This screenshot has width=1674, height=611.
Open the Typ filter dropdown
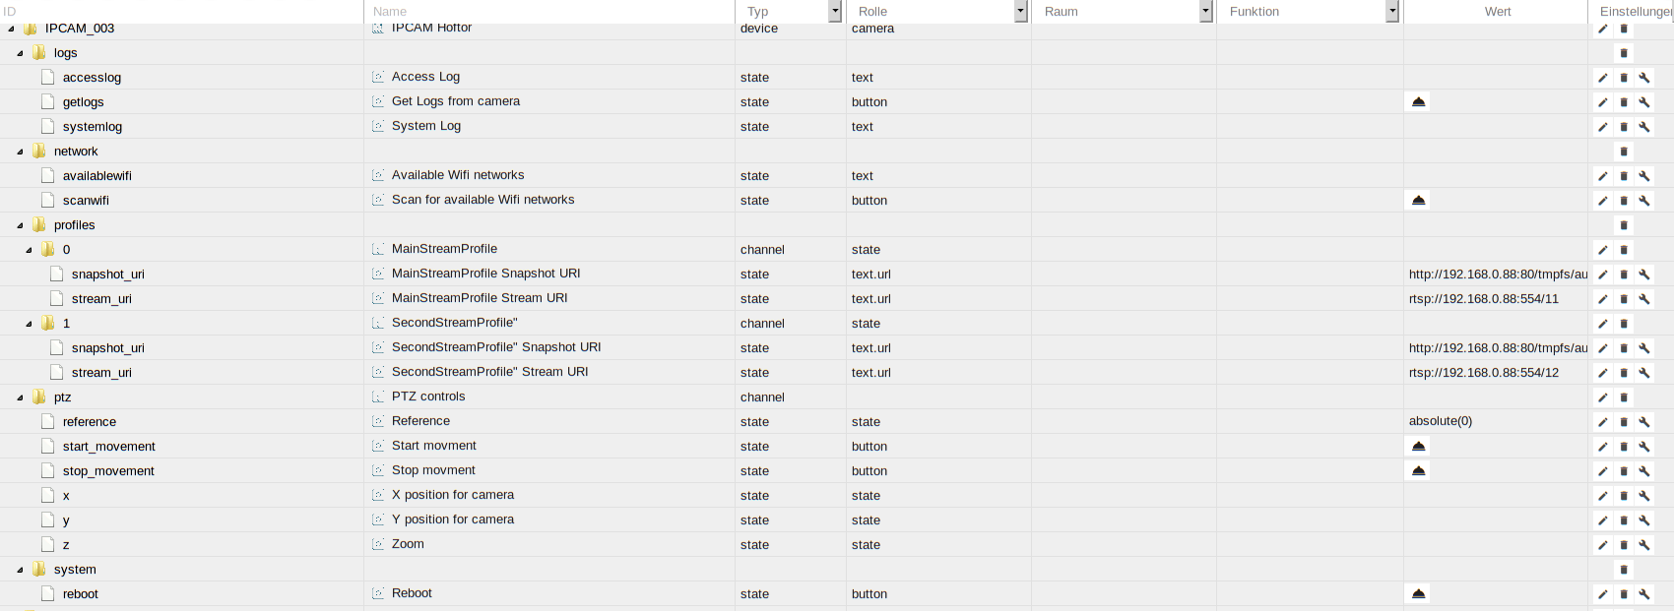835,12
